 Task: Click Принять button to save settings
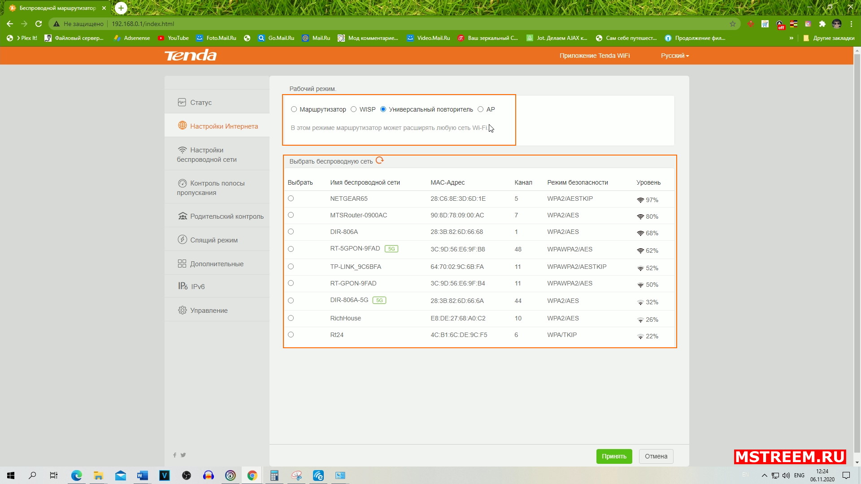[x=614, y=456]
